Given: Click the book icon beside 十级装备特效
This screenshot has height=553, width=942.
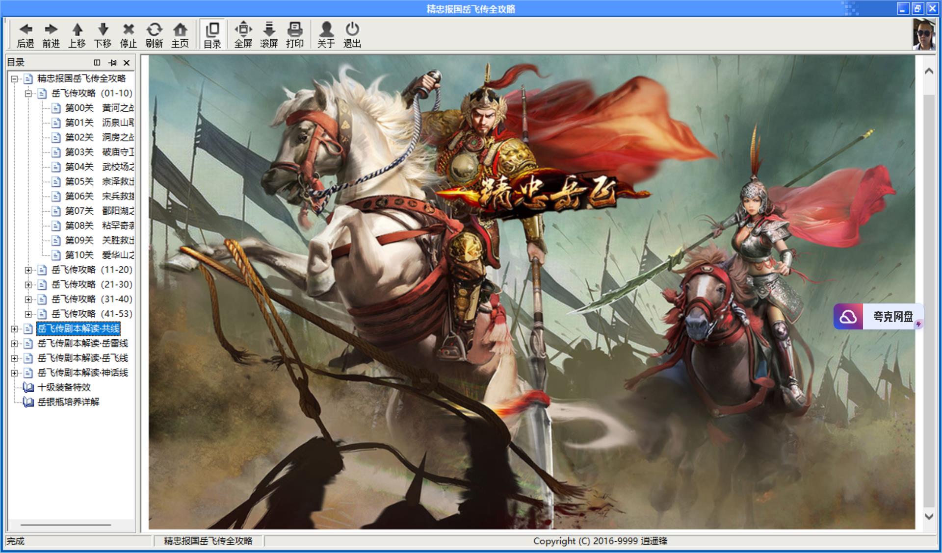Looking at the screenshot, I should click(x=28, y=387).
